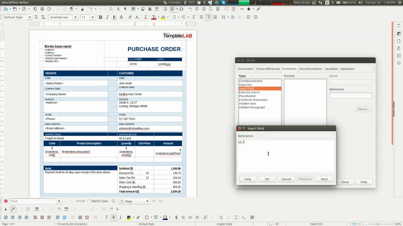Insert an image using the toolbar icon

[142, 9]
